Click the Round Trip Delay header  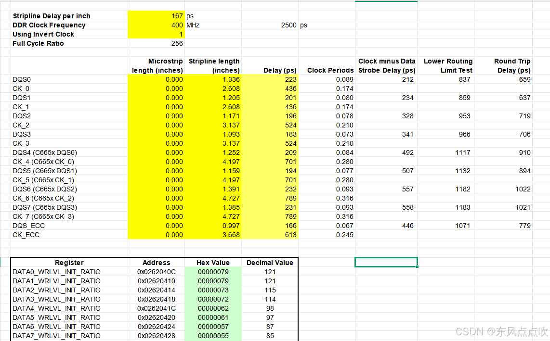coord(512,65)
